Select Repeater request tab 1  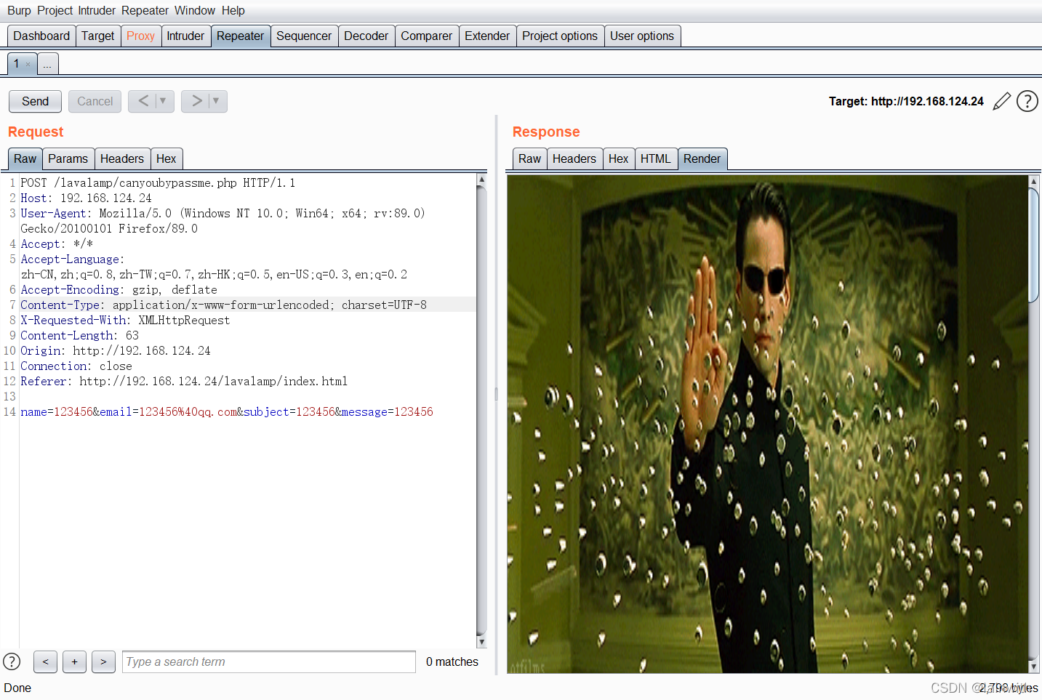17,63
